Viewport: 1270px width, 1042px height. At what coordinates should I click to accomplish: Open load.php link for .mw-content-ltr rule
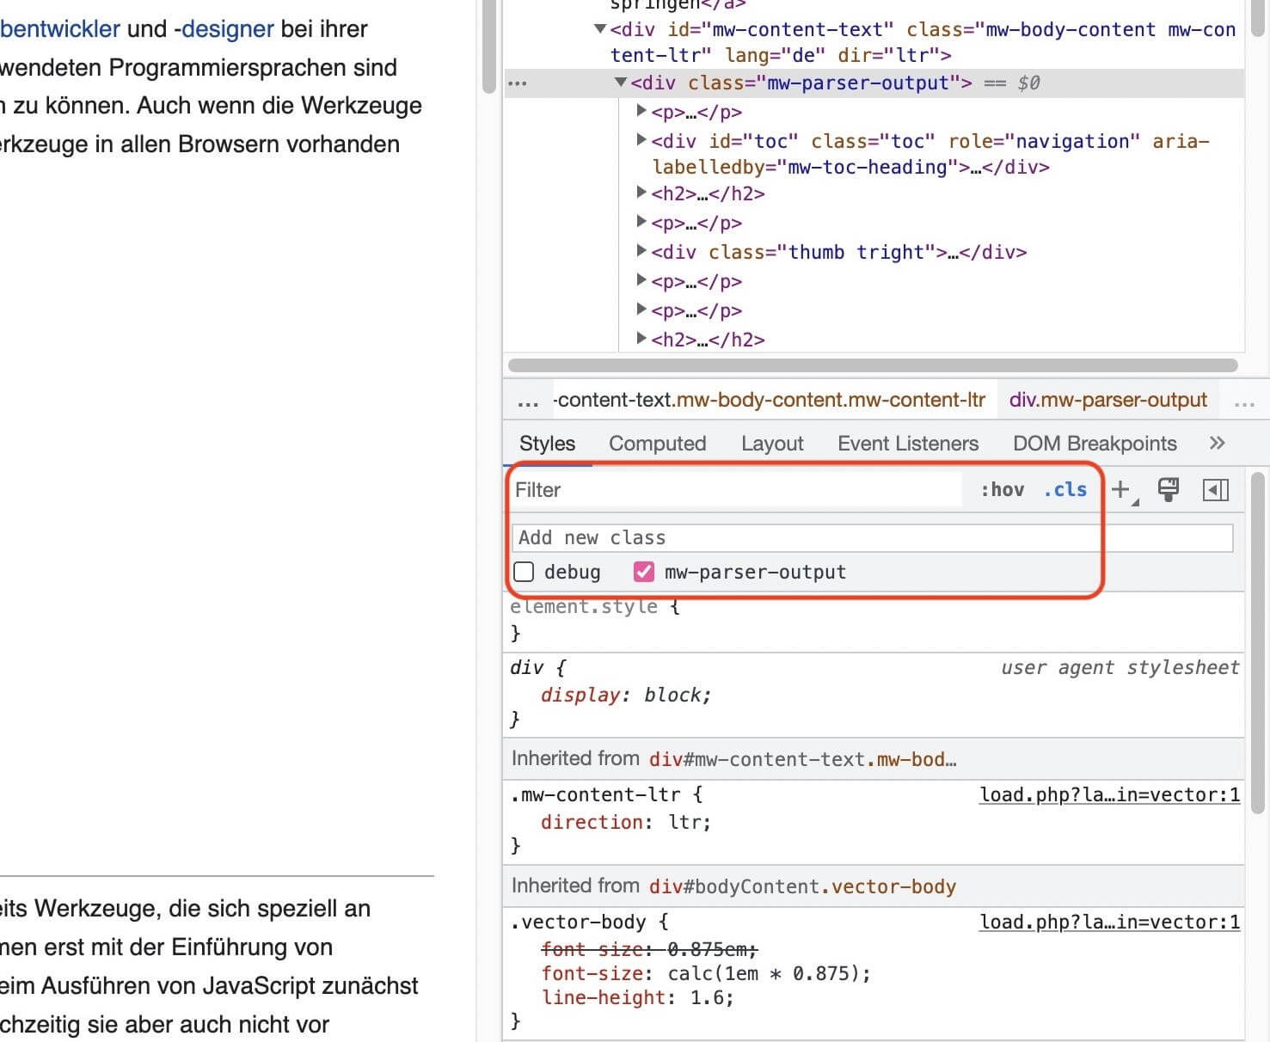click(1110, 795)
